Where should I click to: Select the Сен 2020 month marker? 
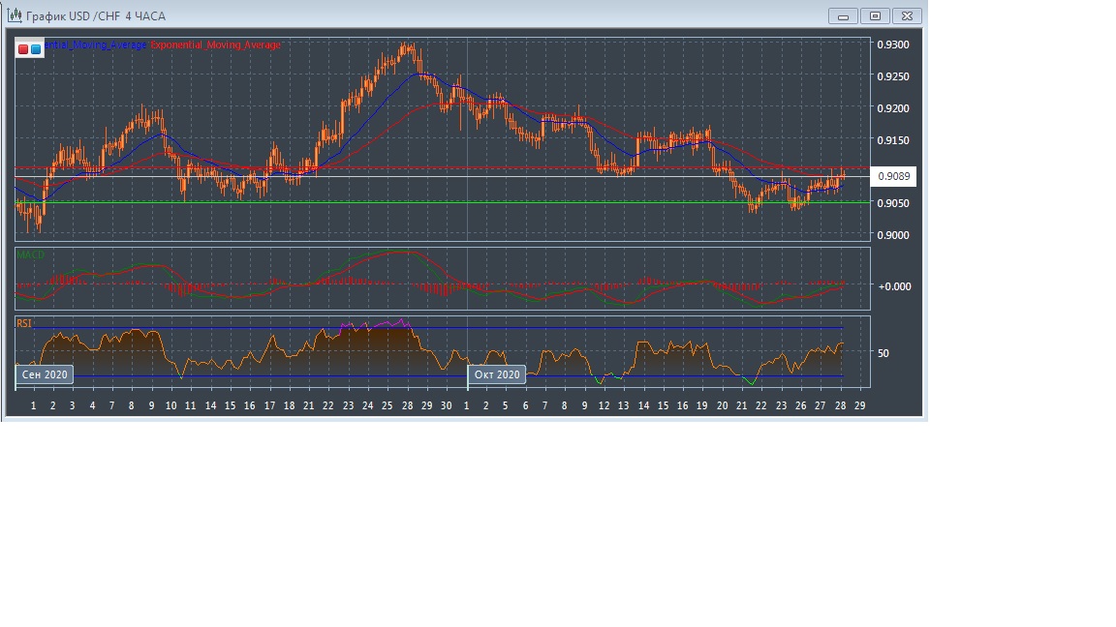pyautogui.click(x=45, y=374)
